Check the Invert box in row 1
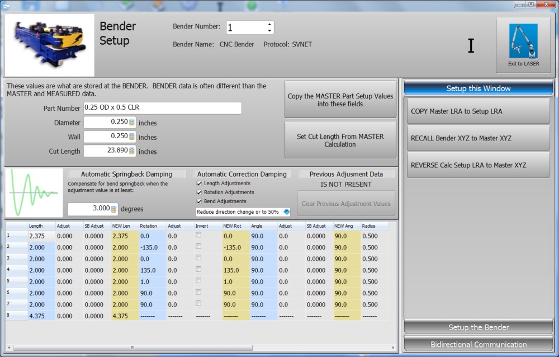Screen dimensions: 559x357 (x=198, y=236)
